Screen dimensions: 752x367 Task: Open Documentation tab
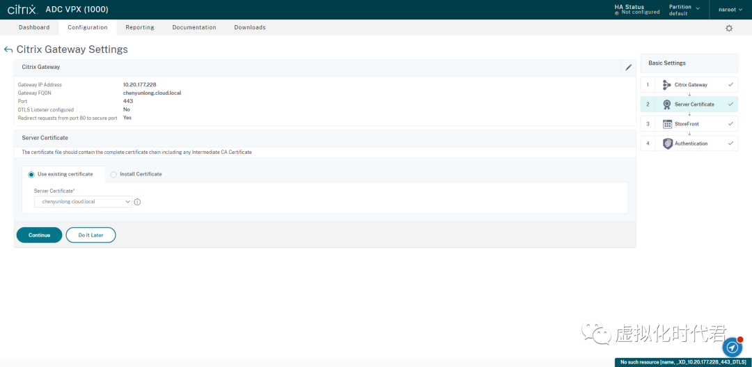click(194, 27)
